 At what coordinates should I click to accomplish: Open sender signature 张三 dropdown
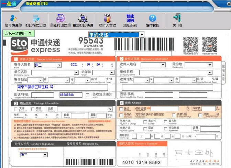point(45,155)
